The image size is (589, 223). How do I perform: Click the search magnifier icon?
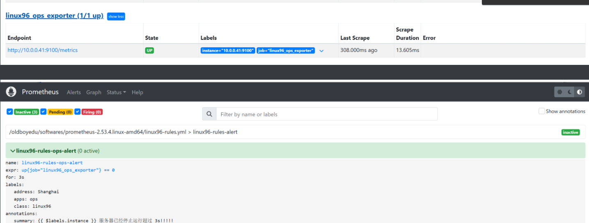pos(209,114)
